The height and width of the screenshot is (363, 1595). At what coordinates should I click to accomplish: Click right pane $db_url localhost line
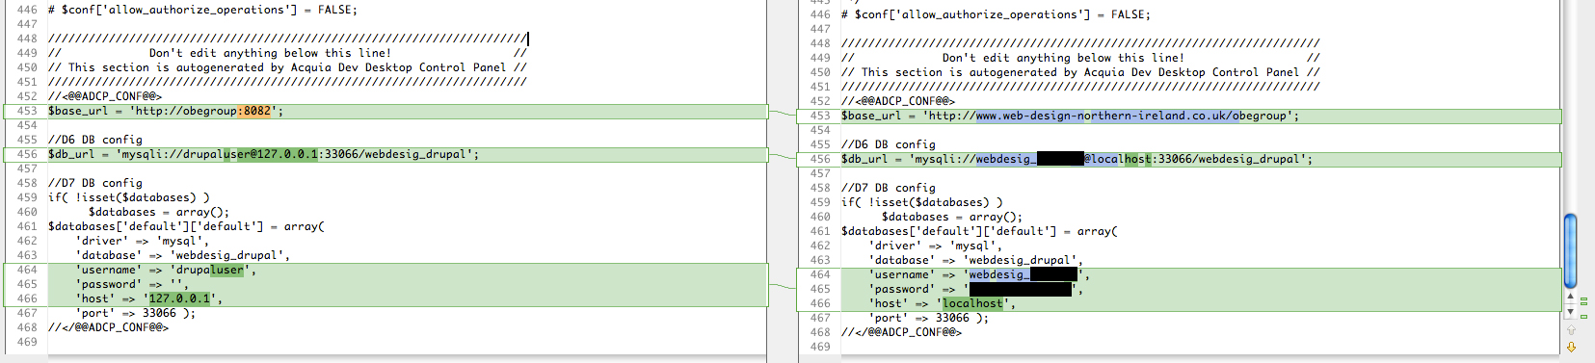point(1077,159)
